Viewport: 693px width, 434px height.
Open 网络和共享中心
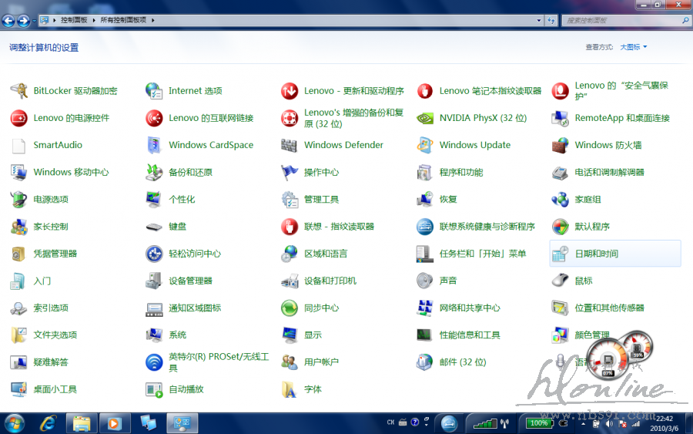[x=469, y=308]
